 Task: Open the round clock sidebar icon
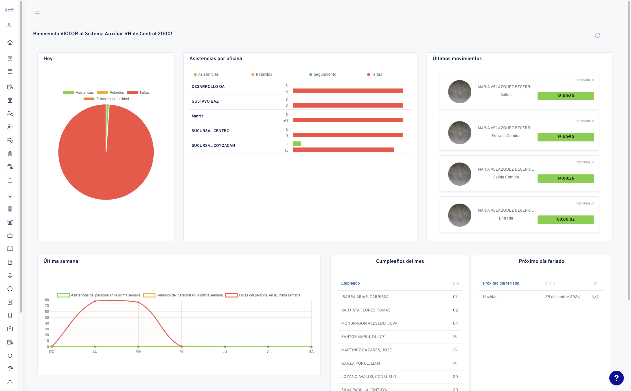coord(10,289)
